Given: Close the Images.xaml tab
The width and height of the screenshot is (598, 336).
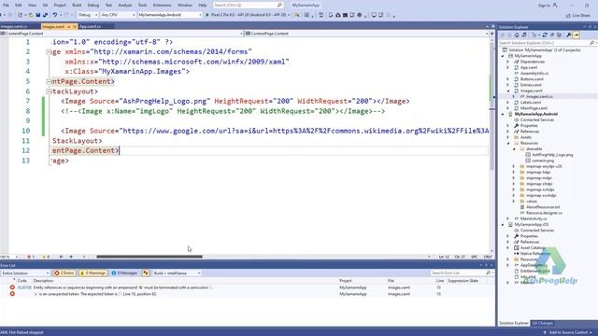Looking at the screenshot, I should [75, 27].
